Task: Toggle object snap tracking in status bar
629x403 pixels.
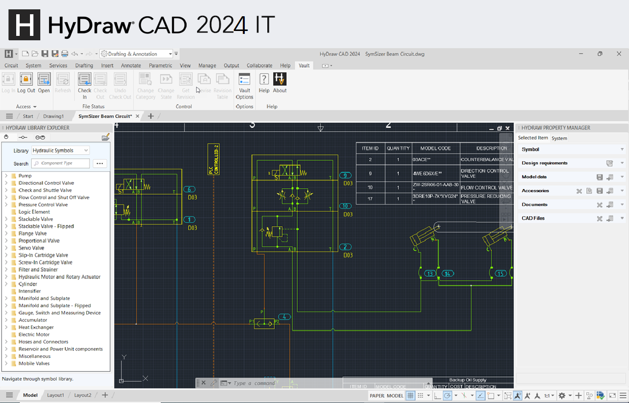Action: tap(481, 395)
